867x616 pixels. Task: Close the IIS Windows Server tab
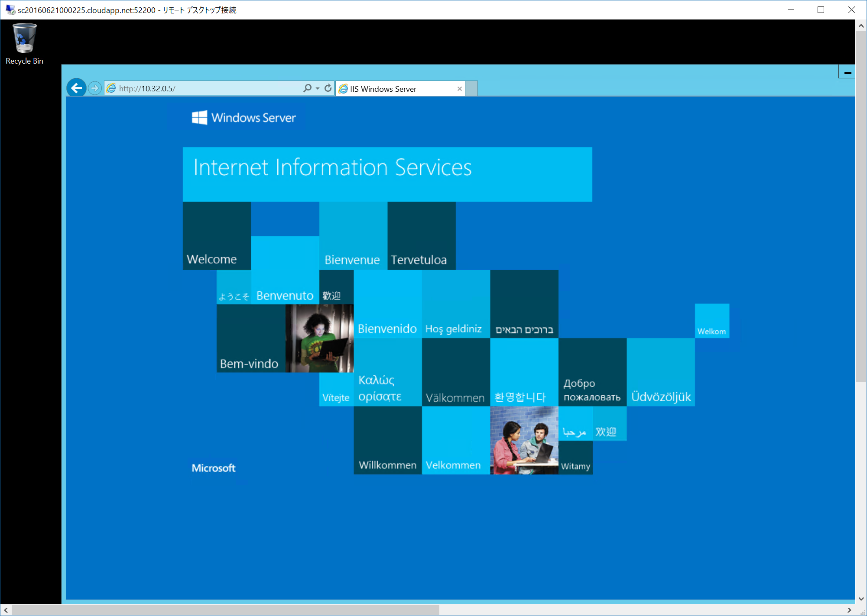pyautogui.click(x=459, y=89)
